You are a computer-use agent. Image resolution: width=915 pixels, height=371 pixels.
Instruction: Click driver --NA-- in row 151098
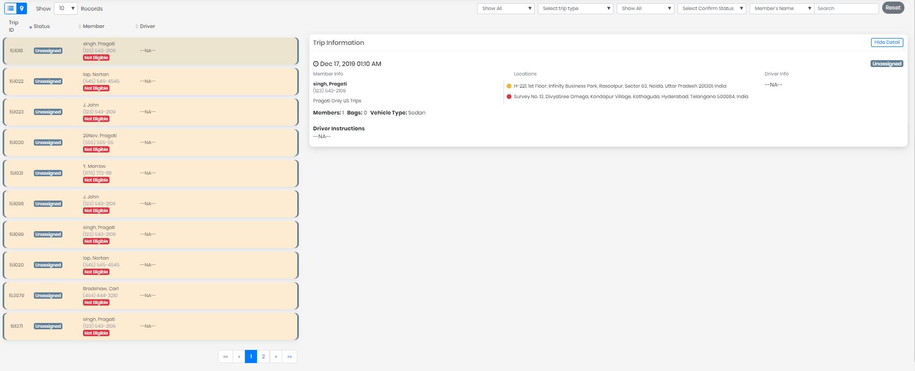click(x=148, y=204)
